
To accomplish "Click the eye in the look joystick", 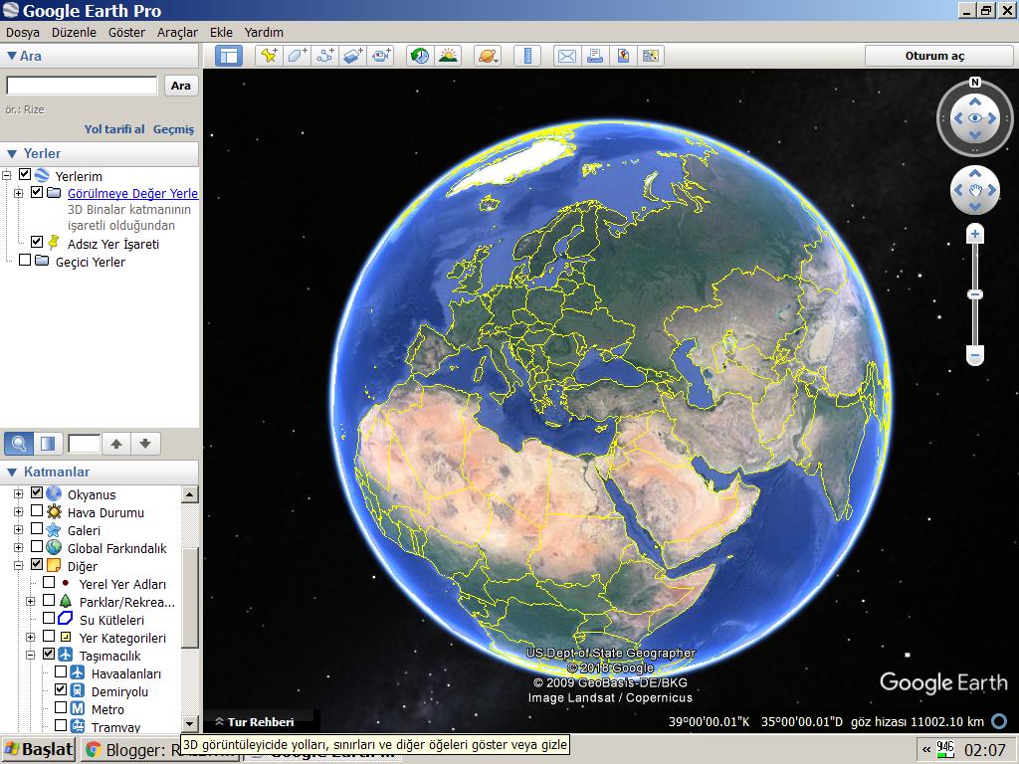I will (x=975, y=118).
